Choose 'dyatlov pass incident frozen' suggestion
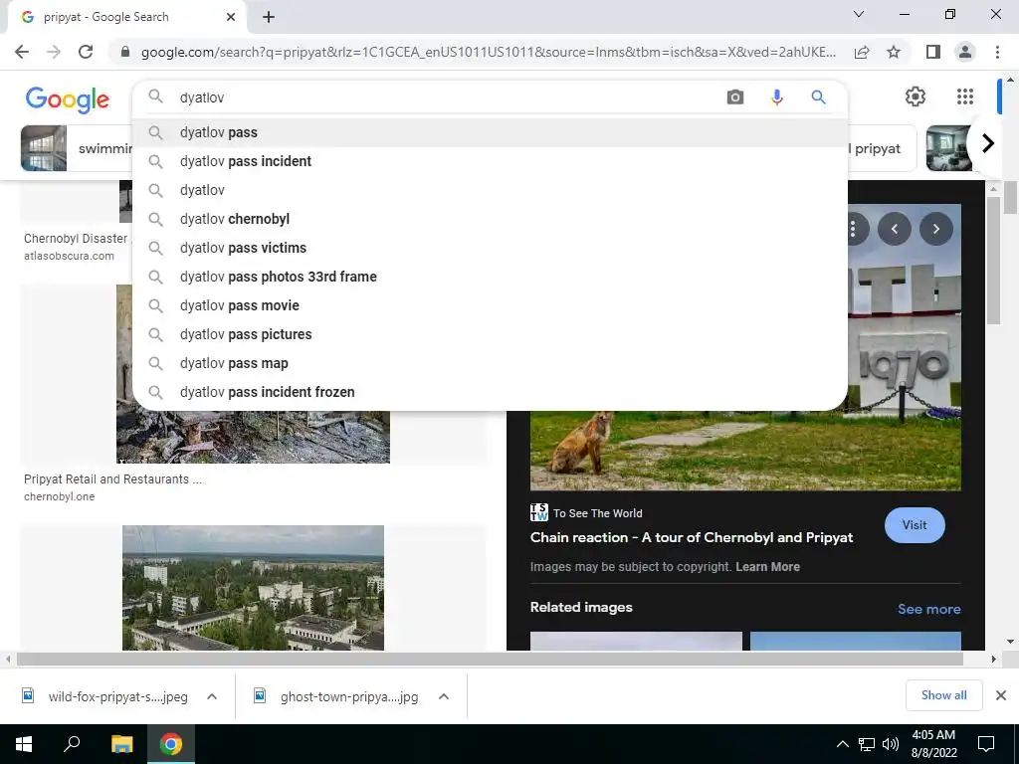The image size is (1019, 764). (x=490, y=392)
